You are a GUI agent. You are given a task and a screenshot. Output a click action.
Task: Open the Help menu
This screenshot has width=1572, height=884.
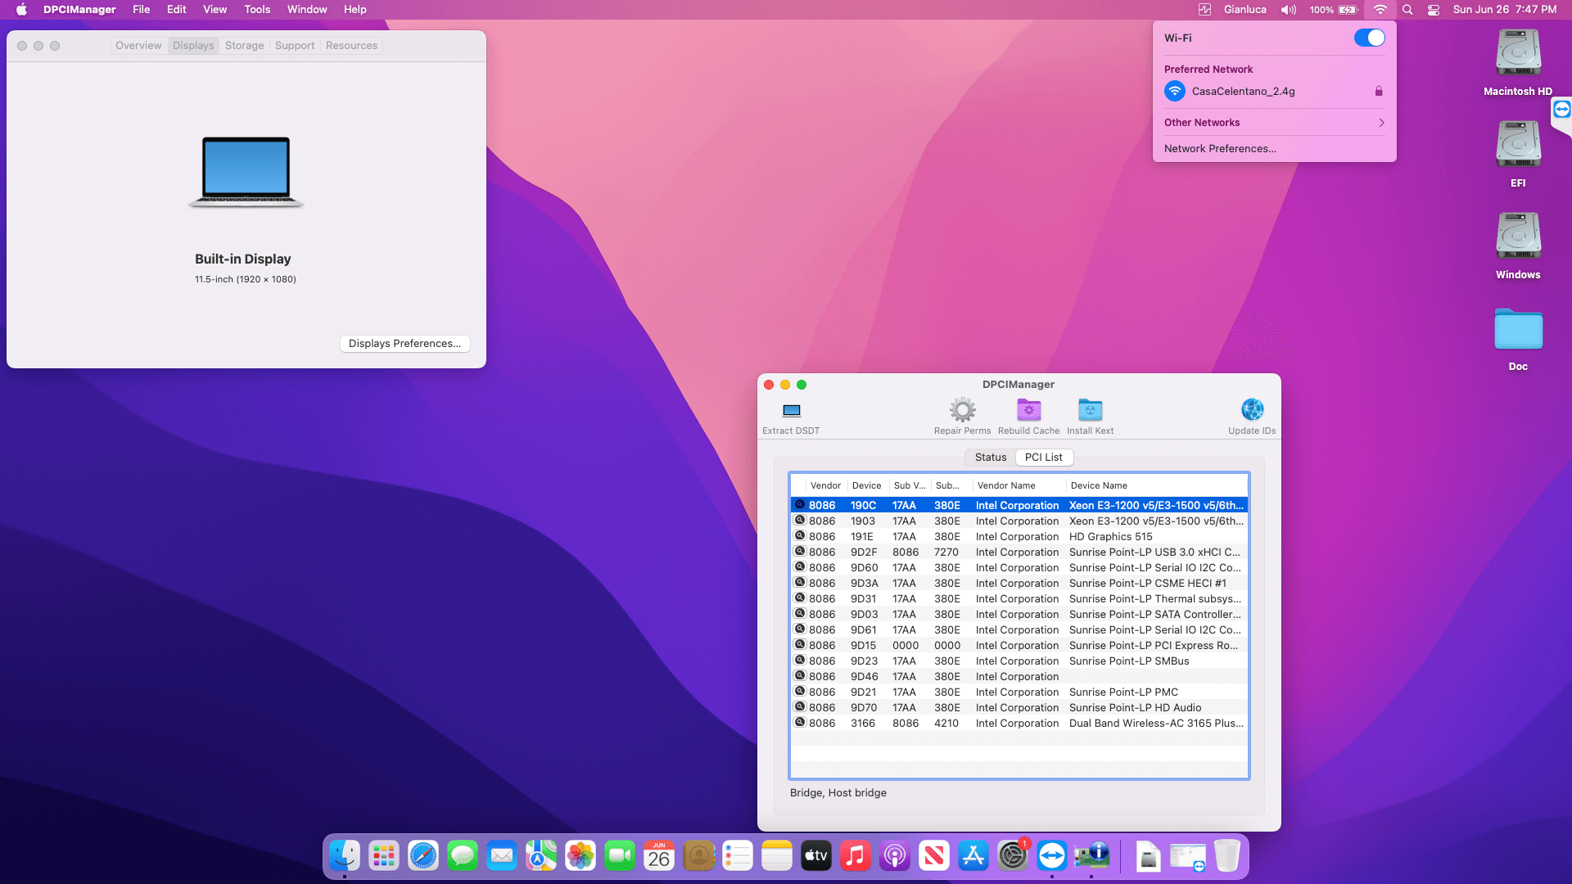[355, 10]
